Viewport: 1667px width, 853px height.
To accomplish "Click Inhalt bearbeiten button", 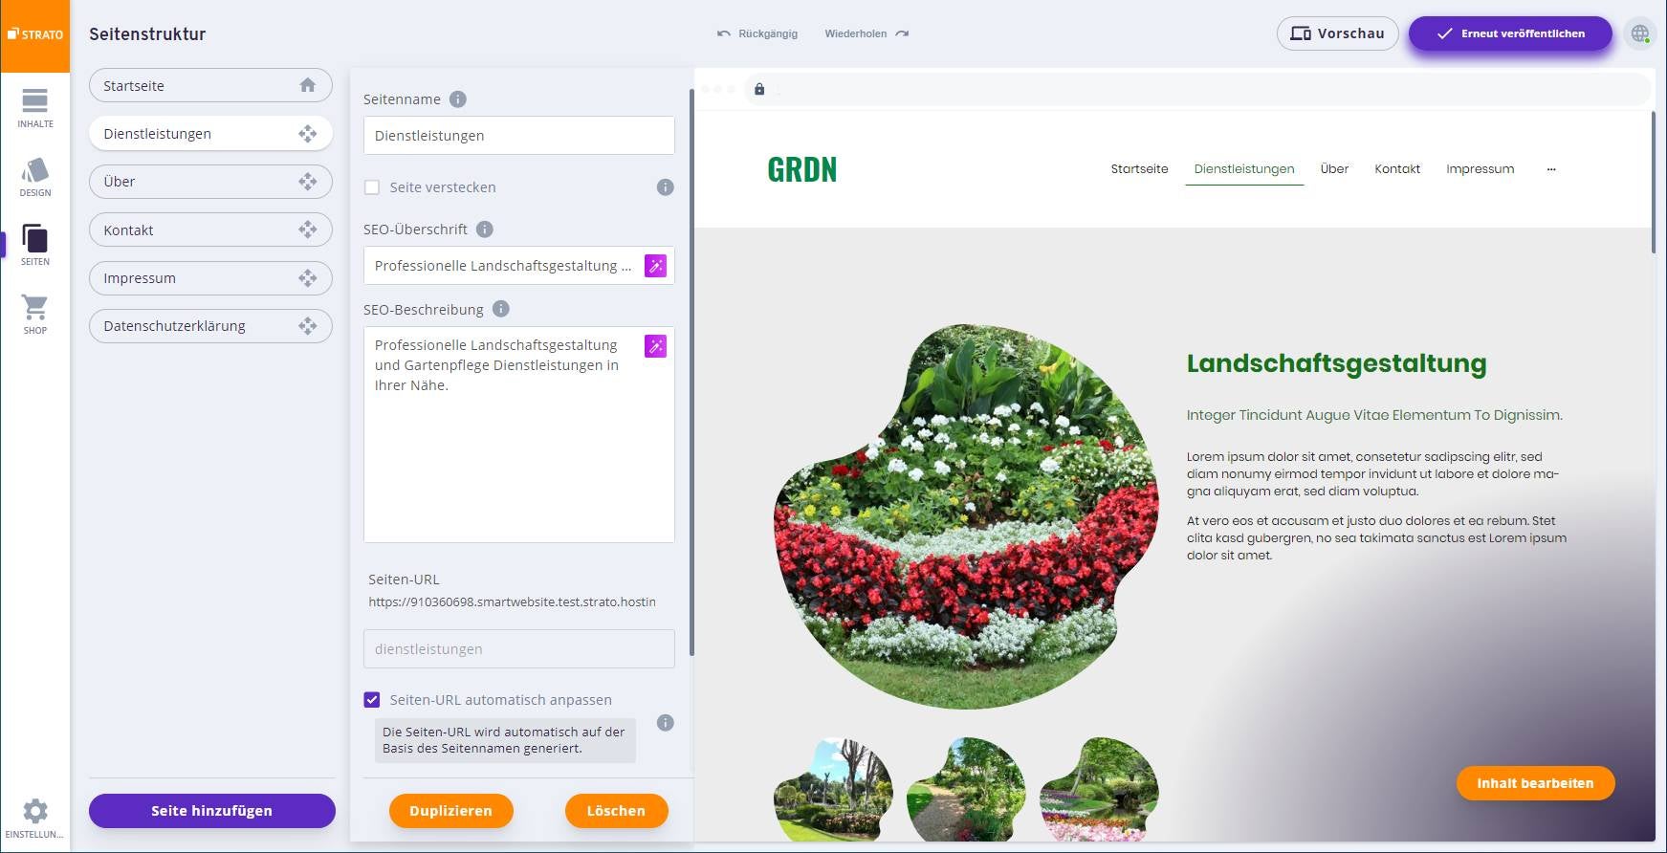I will pyautogui.click(x=1535, y=783).
